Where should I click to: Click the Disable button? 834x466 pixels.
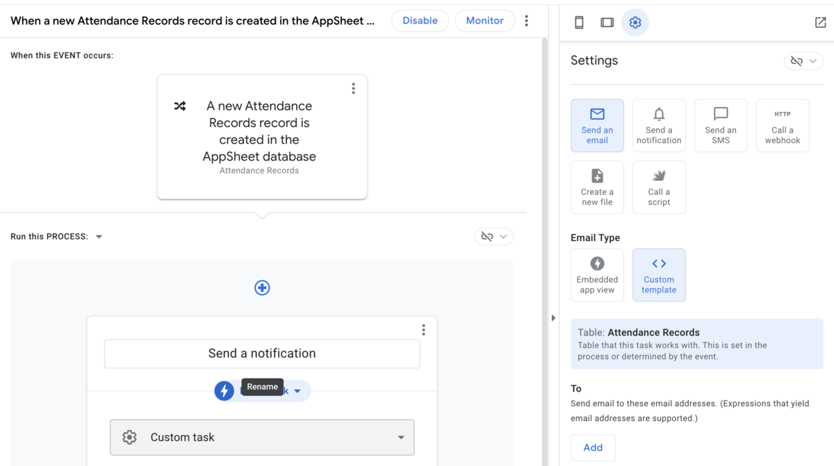click(420, 21)
